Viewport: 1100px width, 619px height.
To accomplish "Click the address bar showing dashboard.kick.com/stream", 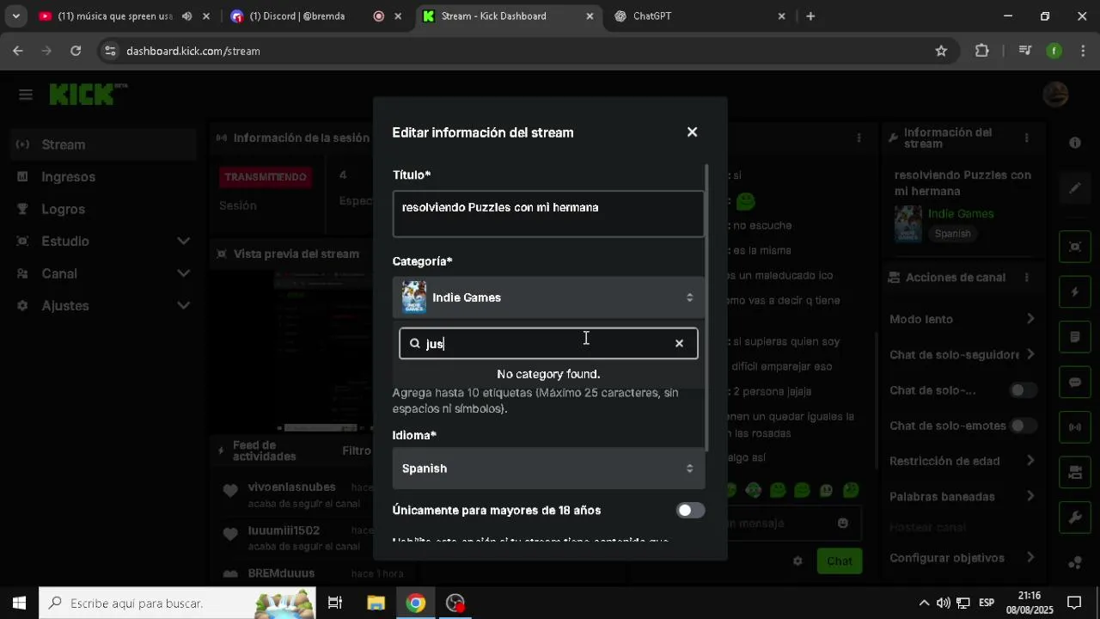I will (x=524, y=51).
